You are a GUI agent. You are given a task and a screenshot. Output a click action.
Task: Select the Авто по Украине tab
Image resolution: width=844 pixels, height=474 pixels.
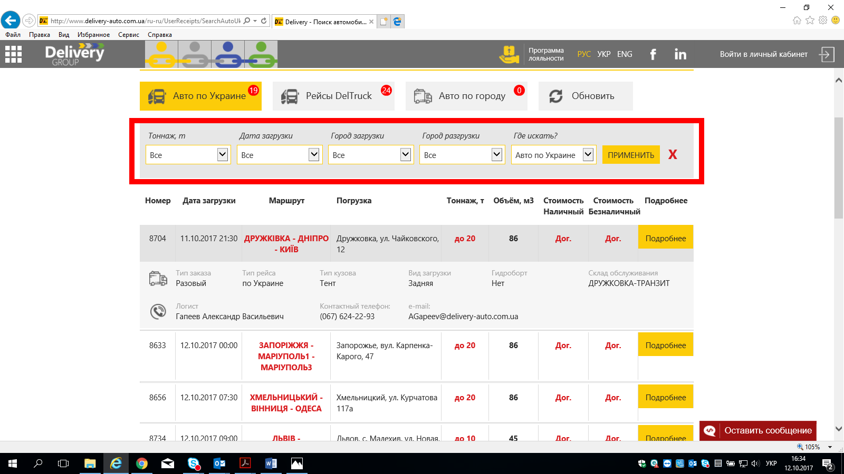coord(200,96)
